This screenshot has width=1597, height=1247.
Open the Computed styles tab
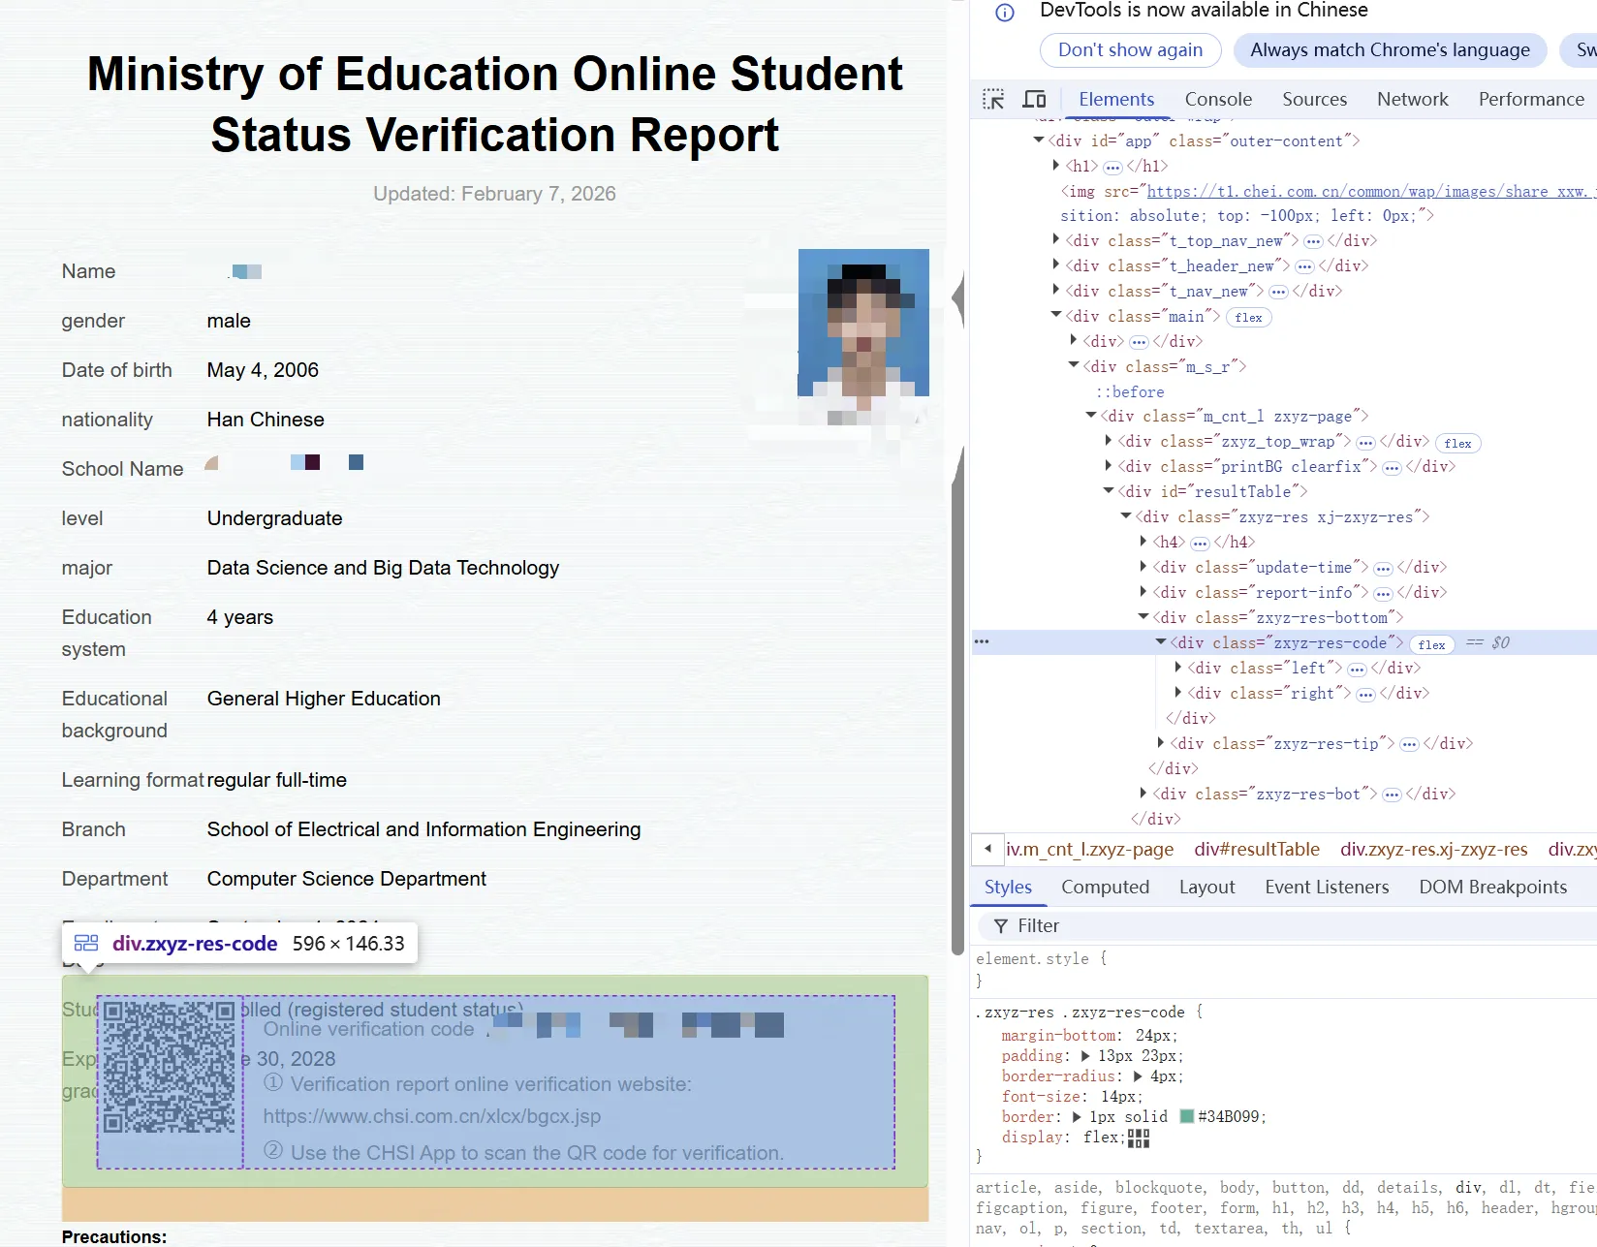click(1105, 887)
